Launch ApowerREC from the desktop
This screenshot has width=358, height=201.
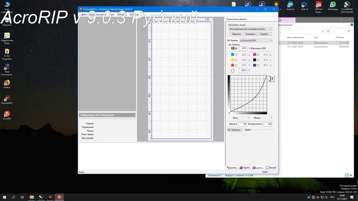[x=7, y=99]
